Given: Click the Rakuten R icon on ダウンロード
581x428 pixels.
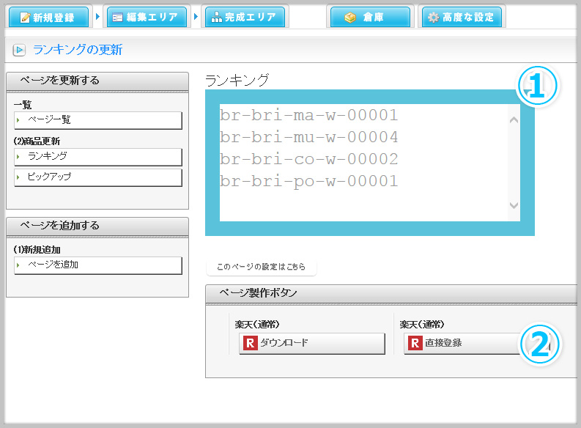Looking at the screenshot, I should click(x=251, y=343).
